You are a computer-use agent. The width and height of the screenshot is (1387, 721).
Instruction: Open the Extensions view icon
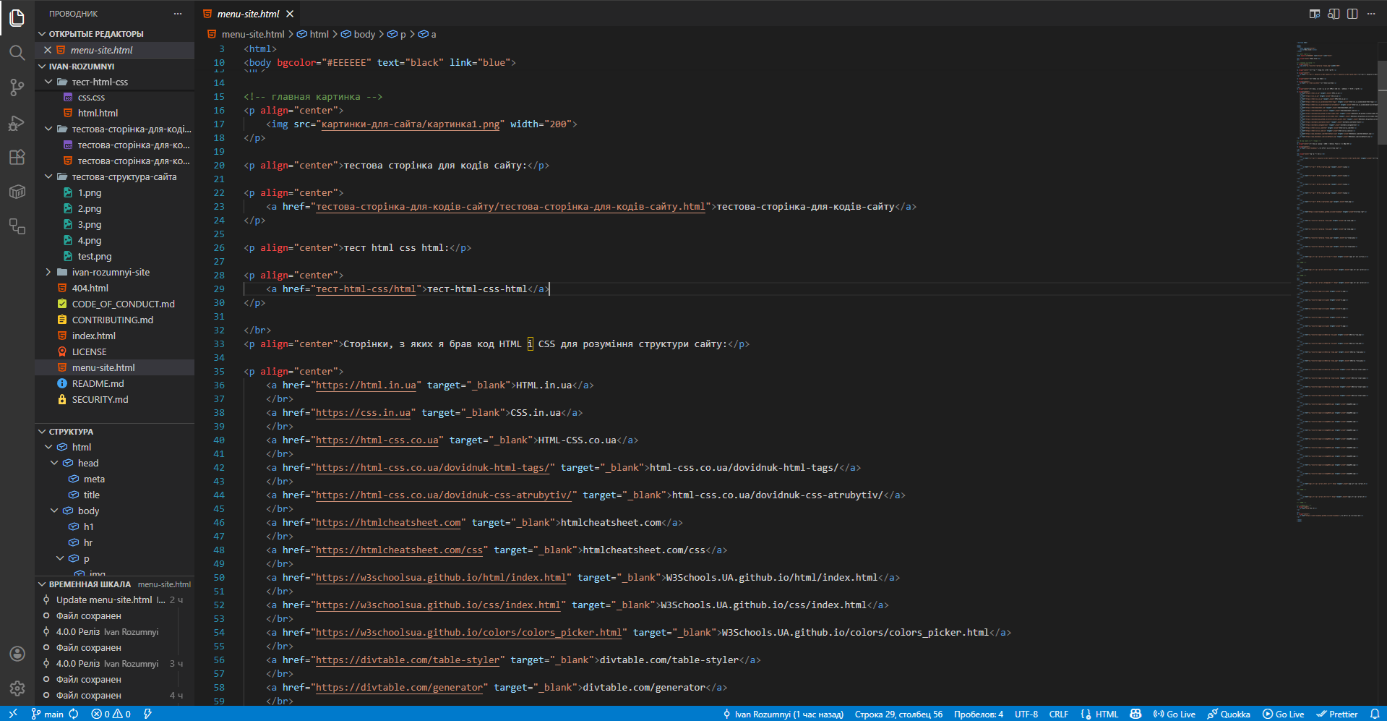17,158
